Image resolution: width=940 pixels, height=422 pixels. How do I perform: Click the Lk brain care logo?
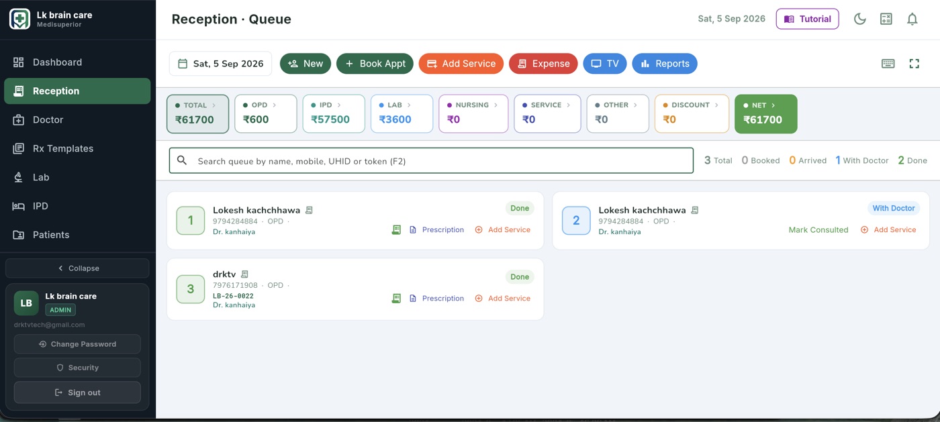coord(19,19)
